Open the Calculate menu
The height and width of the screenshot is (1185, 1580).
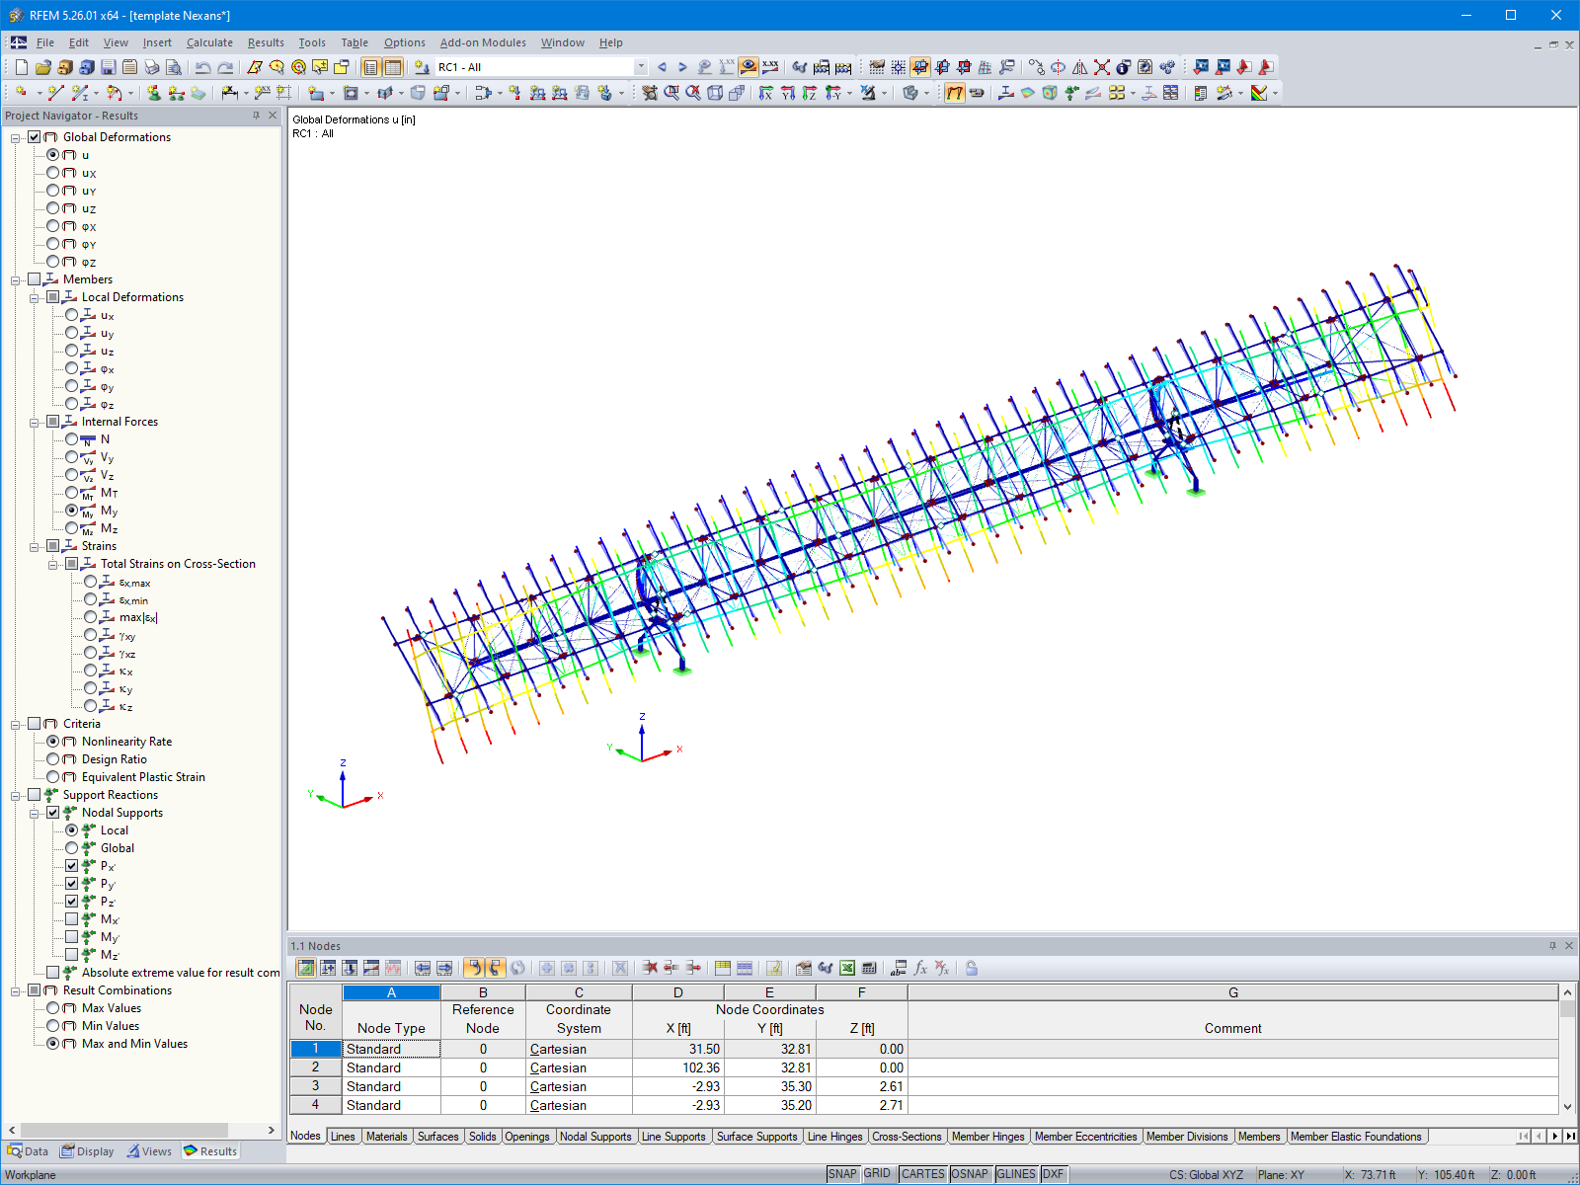click(x=209, y=42)
